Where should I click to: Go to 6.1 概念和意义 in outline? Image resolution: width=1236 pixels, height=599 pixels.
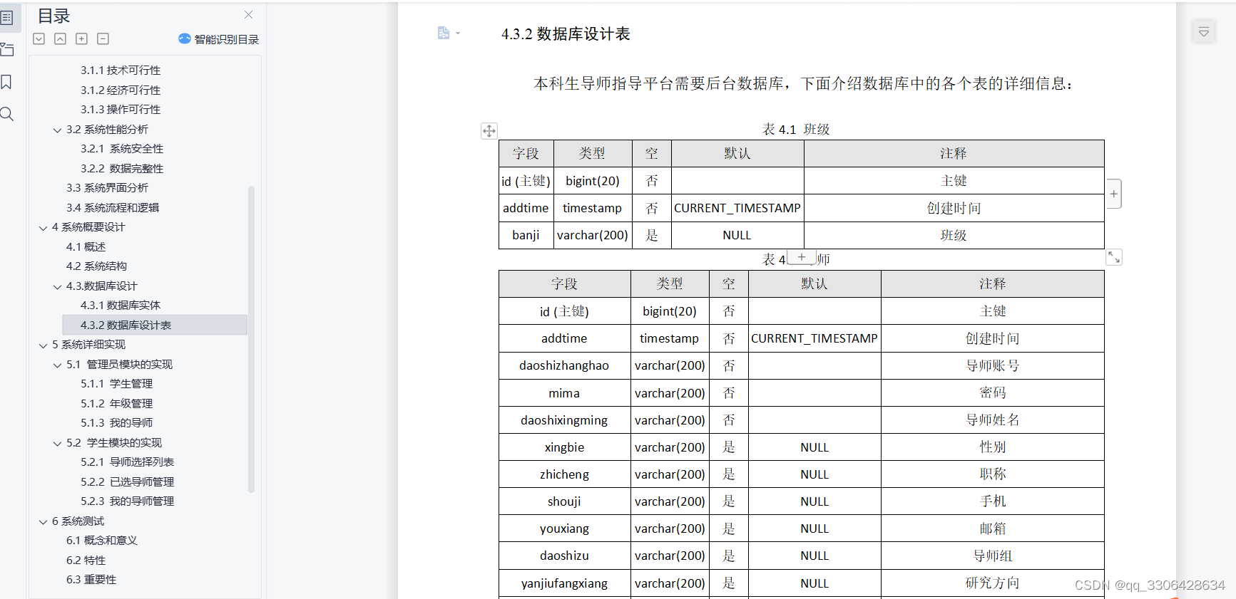click(102, 540)
